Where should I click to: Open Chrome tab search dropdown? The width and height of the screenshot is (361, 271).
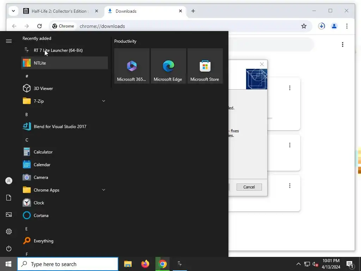tap(13, 11)
